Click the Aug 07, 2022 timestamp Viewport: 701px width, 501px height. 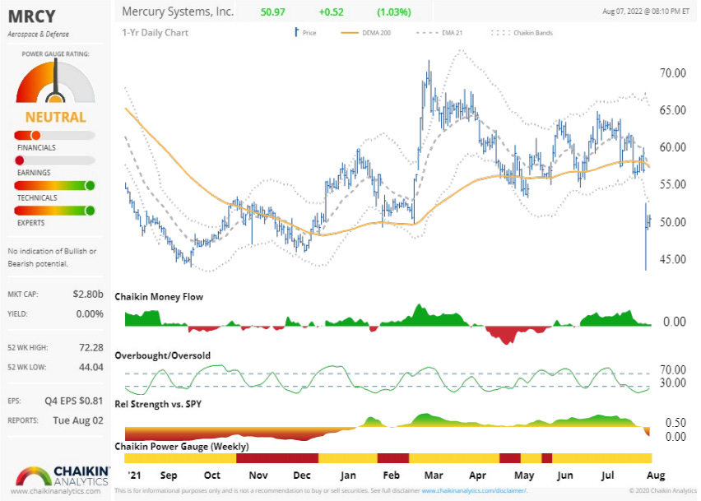click(x=646, y=12)
